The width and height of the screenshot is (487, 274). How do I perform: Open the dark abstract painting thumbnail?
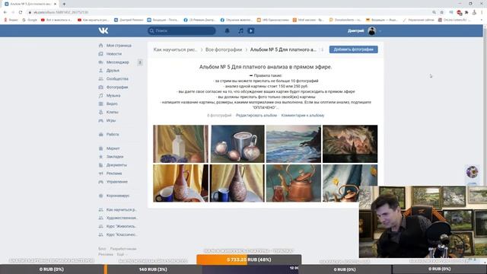[x=350, y=144]
